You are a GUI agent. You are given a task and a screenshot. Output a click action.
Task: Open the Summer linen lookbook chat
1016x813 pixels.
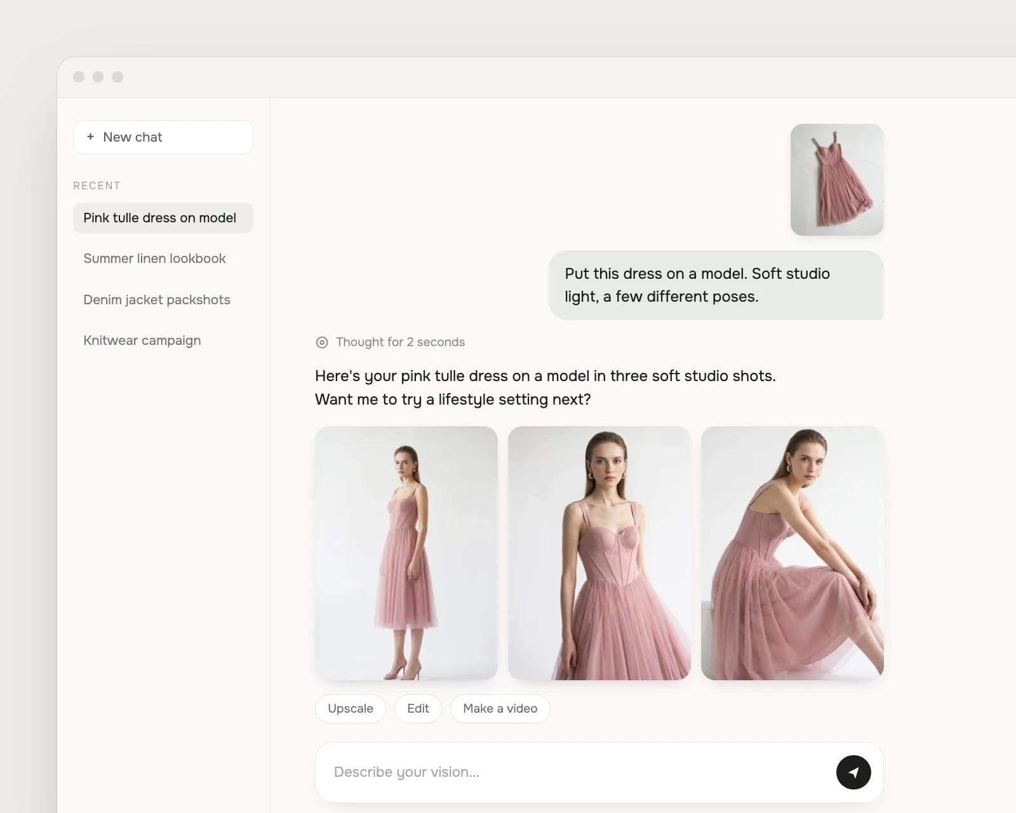154,259
